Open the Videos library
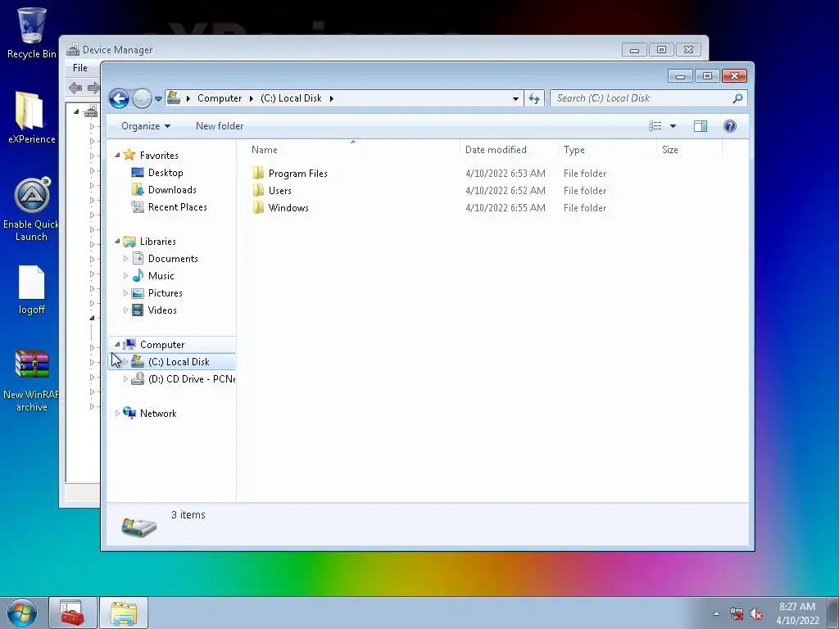The image size is (839, 629). point(162,310)
